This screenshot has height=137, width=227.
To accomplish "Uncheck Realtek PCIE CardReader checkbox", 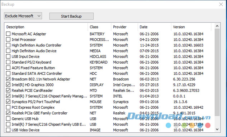I will pos(8,90).
